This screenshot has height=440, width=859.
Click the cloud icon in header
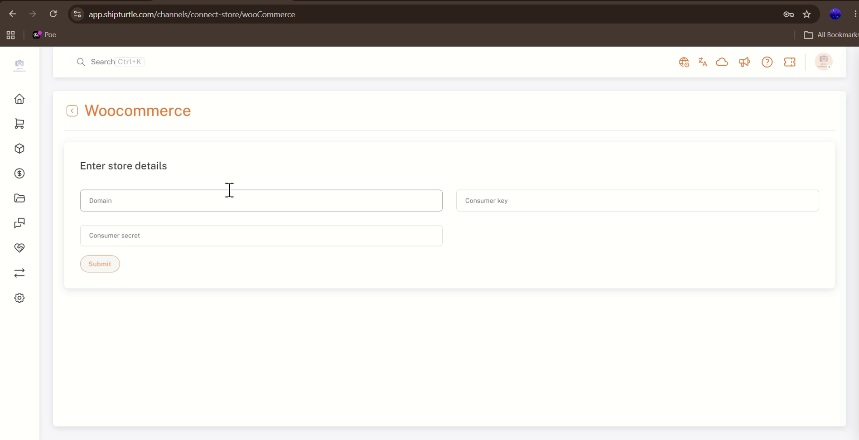click(722, 62)
